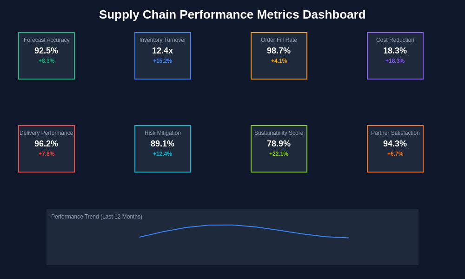Click the green +22.1% sustainability change
The height and width of the screenshot is (279, 465).
(x=279, y=154)
